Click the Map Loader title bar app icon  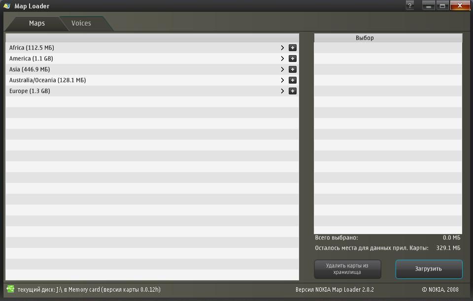point(7,6)
